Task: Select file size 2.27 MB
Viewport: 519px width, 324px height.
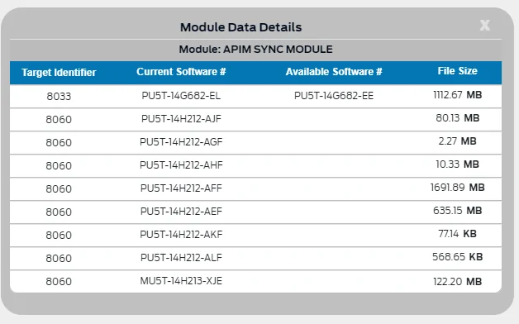Action: click(458, 141)
